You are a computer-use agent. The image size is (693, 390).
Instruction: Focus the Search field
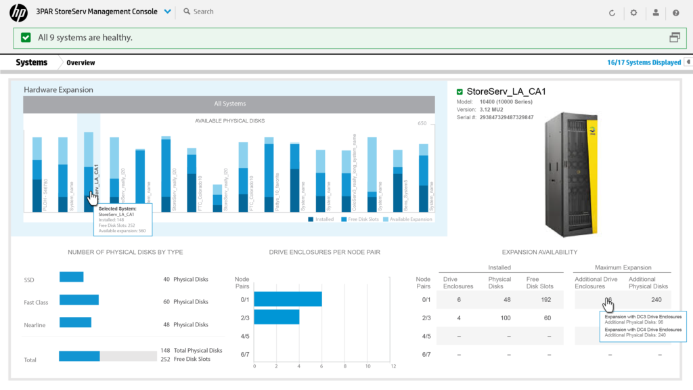click(x=203, y=12)
